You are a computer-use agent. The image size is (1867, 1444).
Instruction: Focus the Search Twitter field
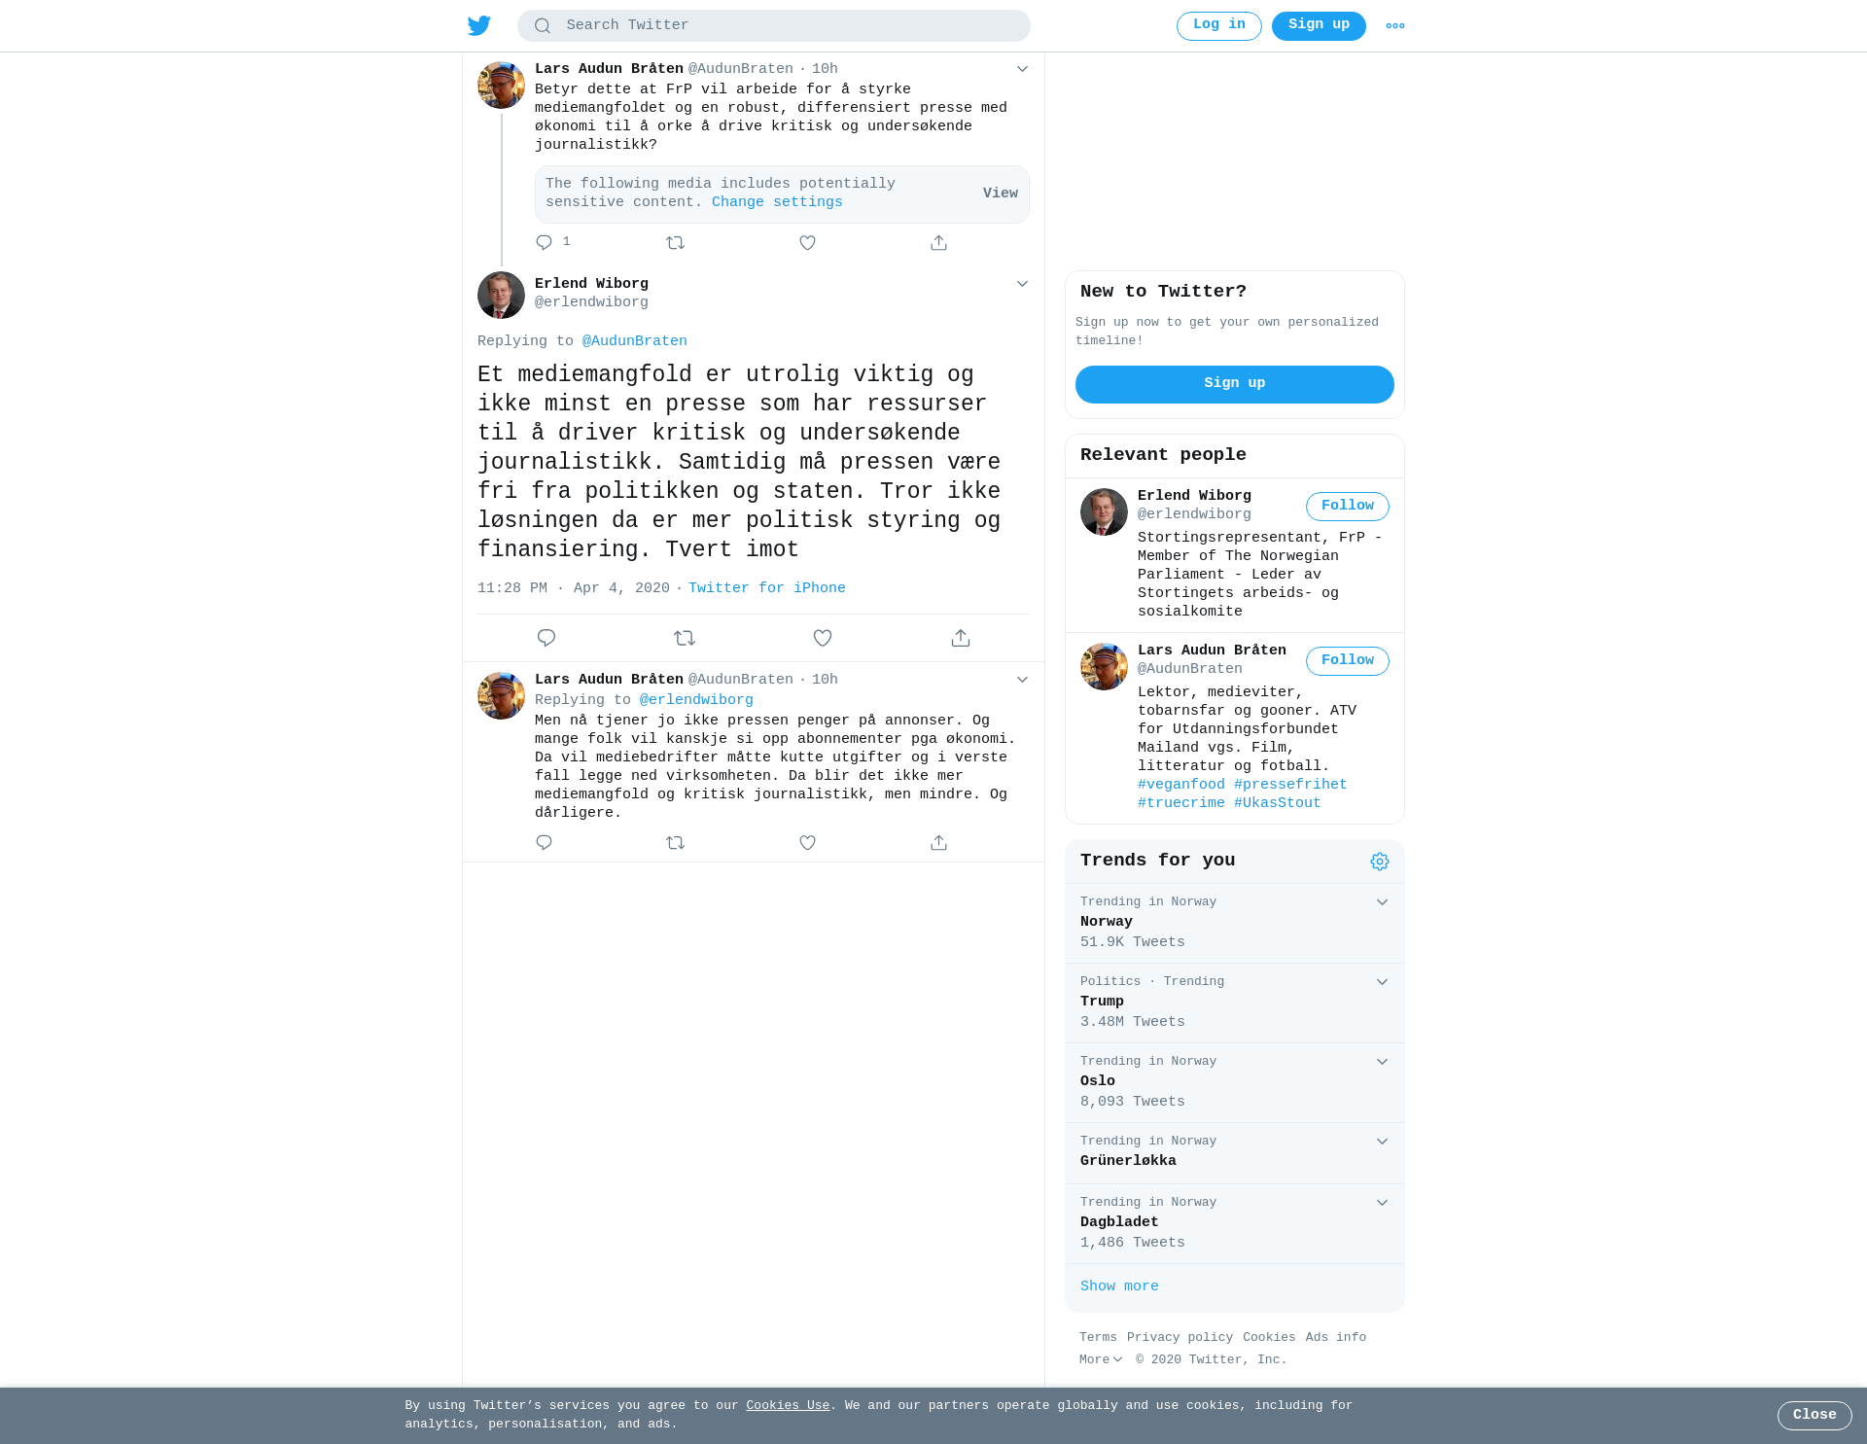pos(774,26)
